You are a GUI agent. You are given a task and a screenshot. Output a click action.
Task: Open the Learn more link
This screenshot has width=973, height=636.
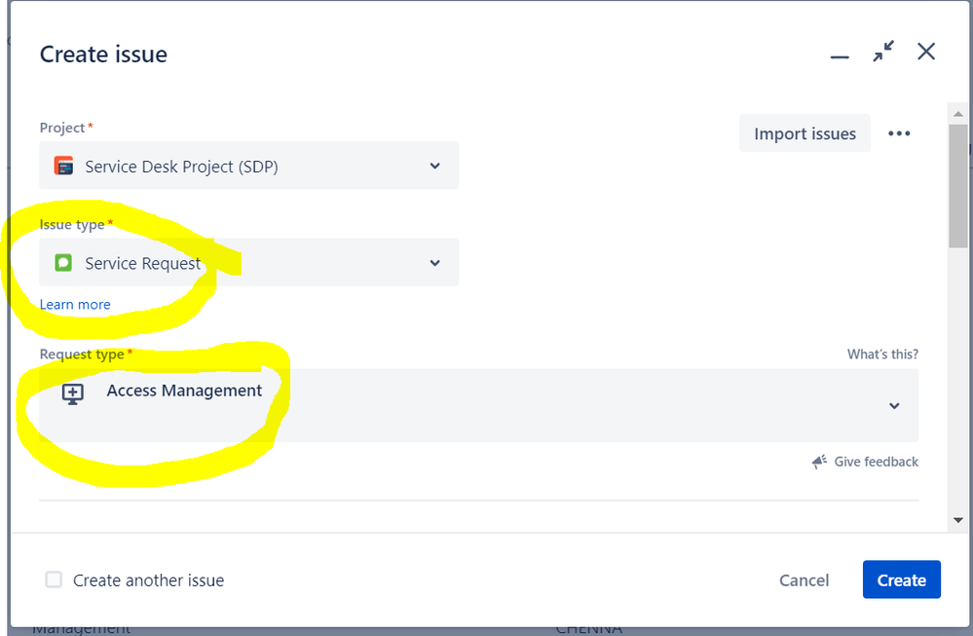click(75, 305)
